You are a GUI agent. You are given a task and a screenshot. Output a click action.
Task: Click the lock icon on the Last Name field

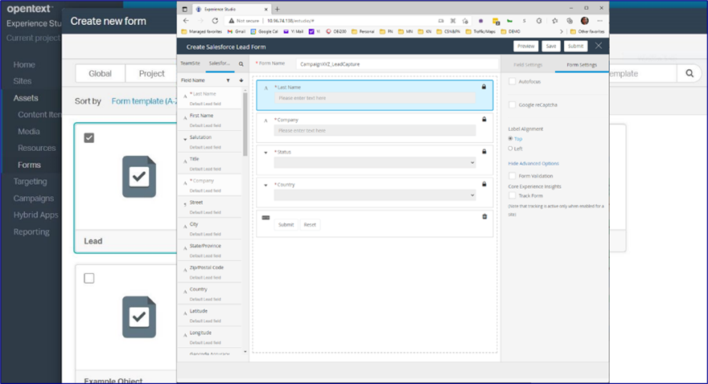pyautogui.click(x=484, y=87)
